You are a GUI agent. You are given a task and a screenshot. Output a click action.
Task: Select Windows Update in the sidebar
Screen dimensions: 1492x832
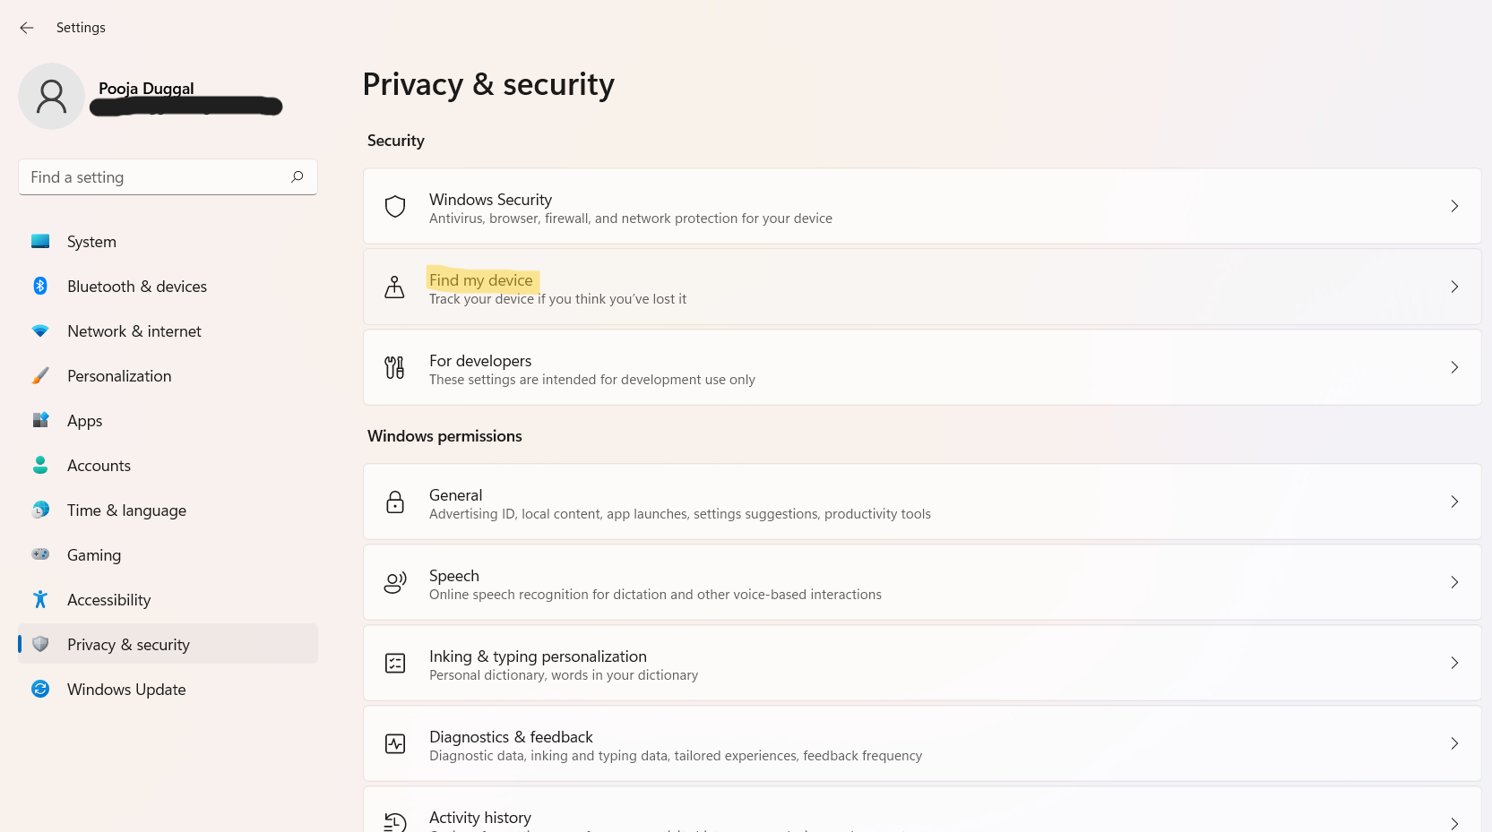pyautogui.click(x=126, y=690)
